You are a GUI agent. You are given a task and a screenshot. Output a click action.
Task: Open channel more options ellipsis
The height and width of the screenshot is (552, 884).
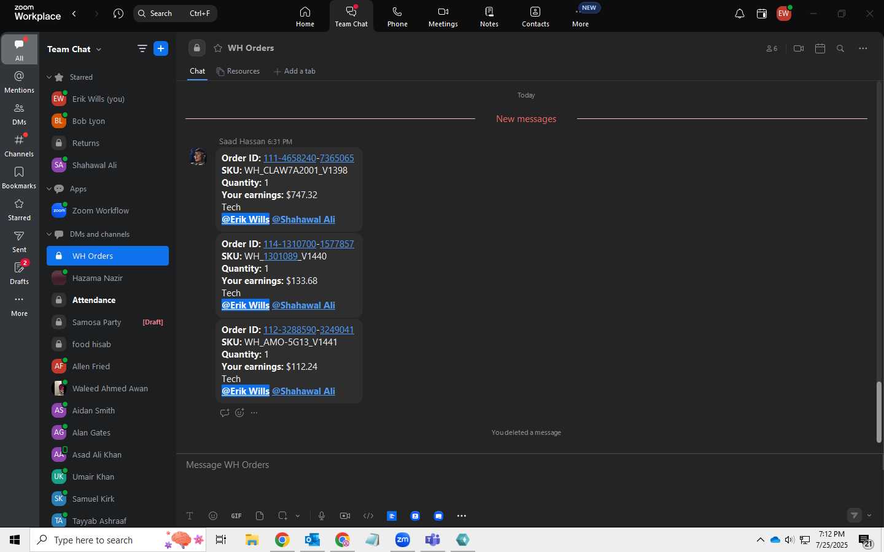863,48
